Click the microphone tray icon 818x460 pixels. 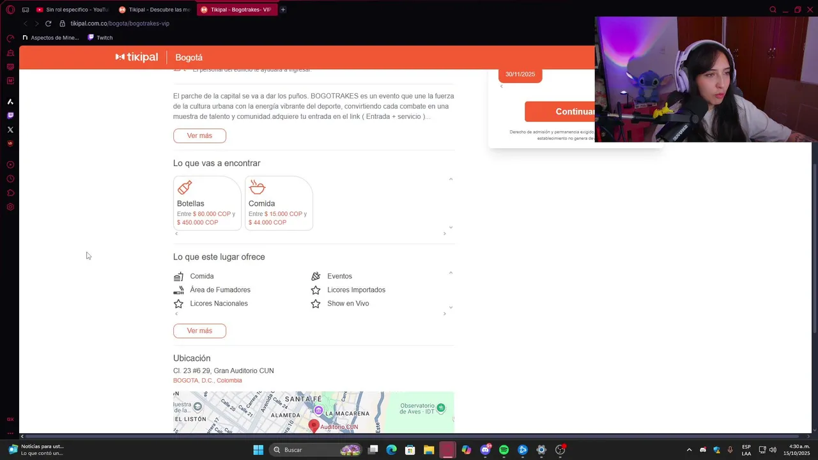(730, 450)
